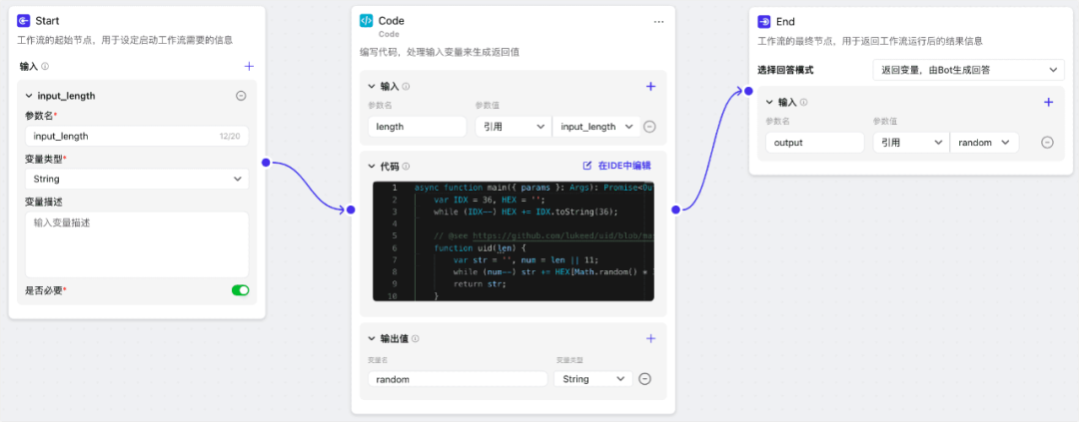Click the 参数名 input_length field in Start
The width and height of the screenshot is (1079, 422).
point(137,136)
